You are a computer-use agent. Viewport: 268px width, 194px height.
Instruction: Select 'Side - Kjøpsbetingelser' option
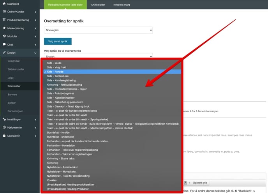point(112,98)
